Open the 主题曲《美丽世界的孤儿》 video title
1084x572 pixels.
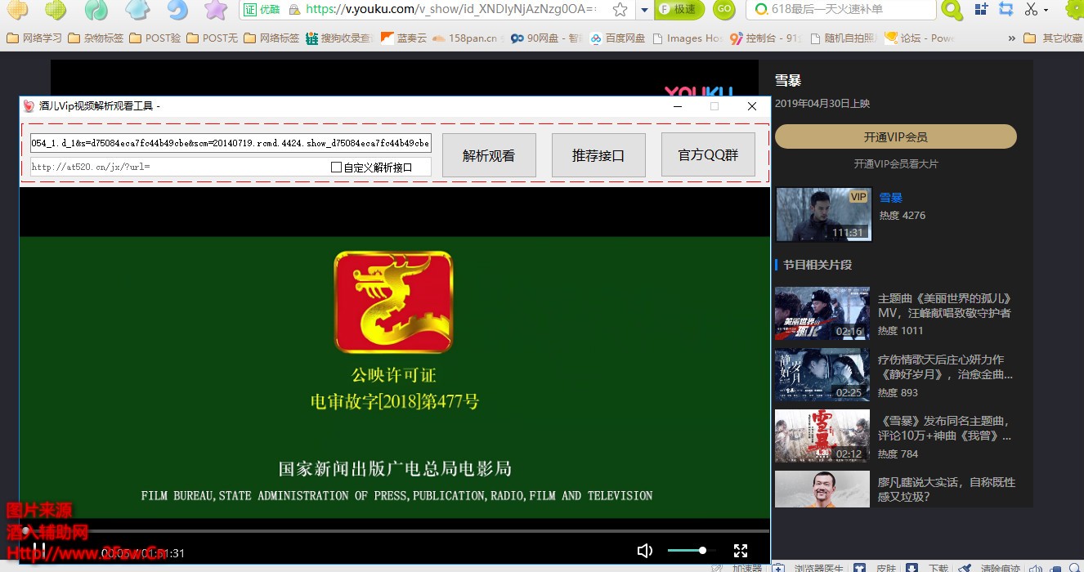click(945, 306)
